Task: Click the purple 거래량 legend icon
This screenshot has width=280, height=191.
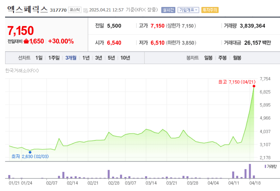Action: click(265, 166)
